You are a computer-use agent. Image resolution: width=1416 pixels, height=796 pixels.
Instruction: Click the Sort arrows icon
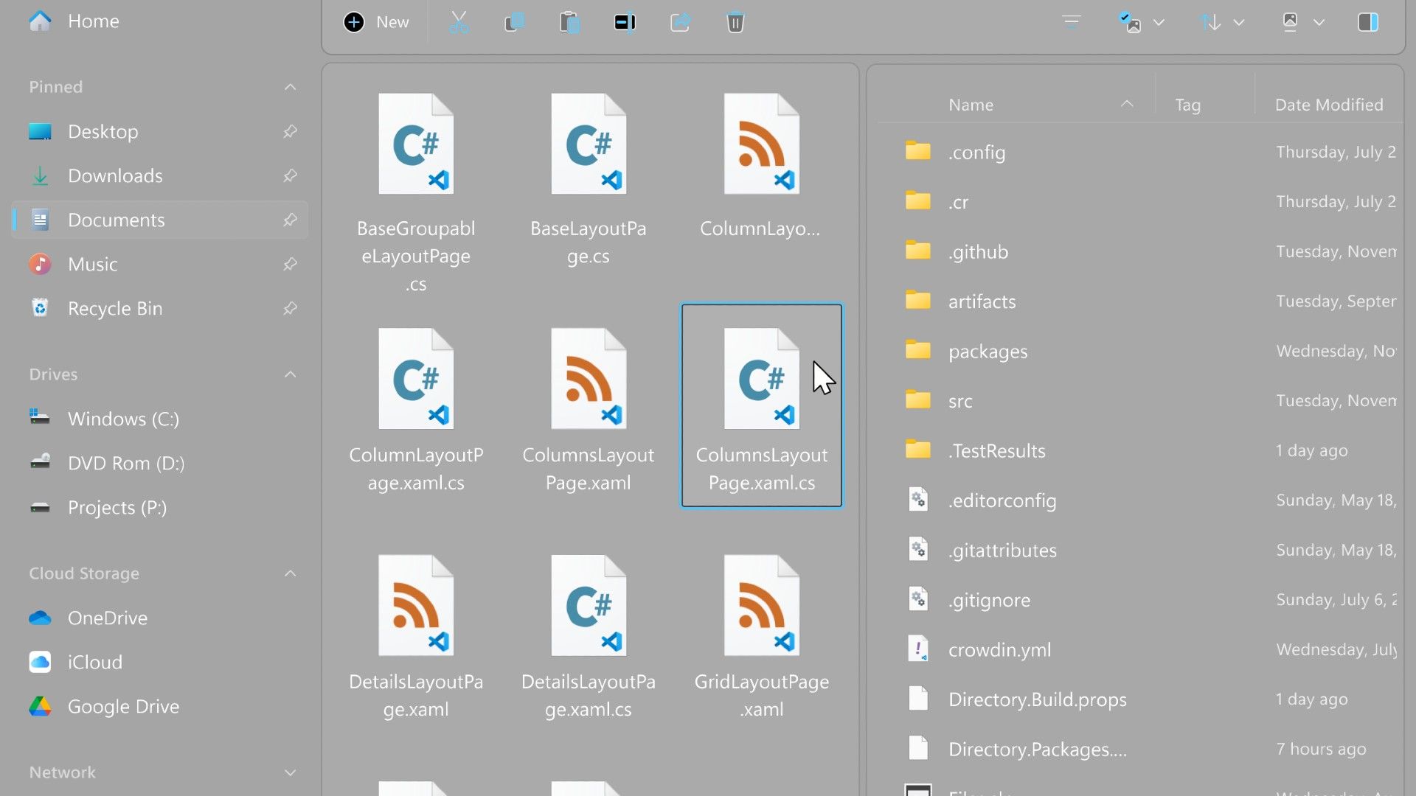coord(1210,22)
